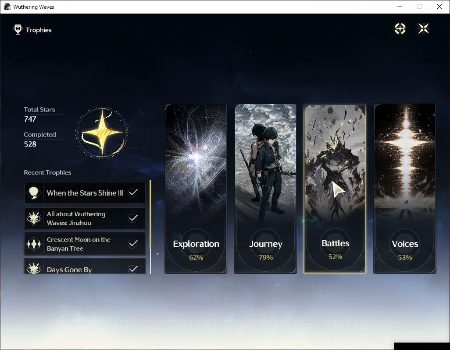Click the Total Stars value 747
Image resolution: width=450 pixels, height=350 pixels.
click(30, 119)
